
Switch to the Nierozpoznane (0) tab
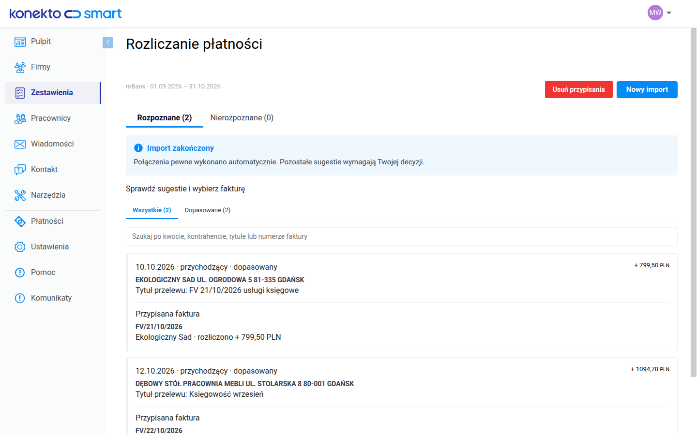[242, 117]
